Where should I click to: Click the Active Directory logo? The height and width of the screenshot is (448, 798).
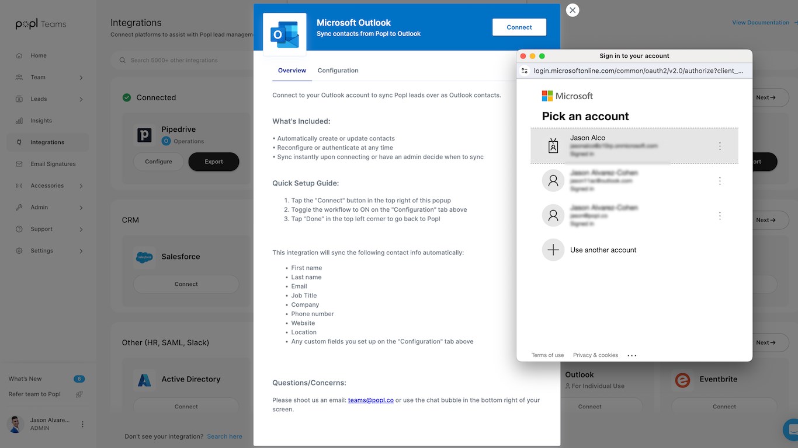click(144, 380)
